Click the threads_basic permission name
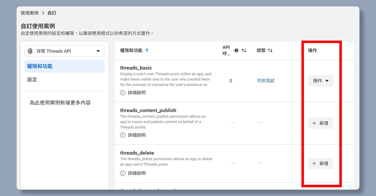This screenshot has width=376, height=196. 136,68
